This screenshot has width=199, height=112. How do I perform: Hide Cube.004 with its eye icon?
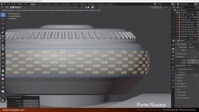point(198,36)
